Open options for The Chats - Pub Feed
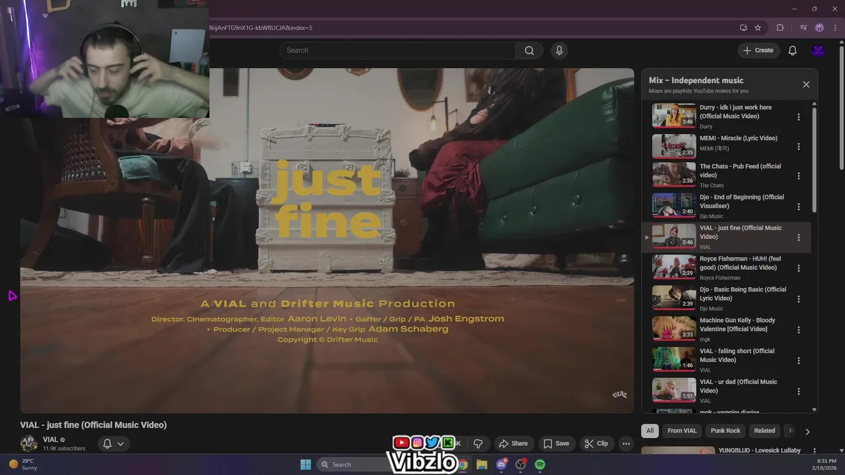 [799, 176]
